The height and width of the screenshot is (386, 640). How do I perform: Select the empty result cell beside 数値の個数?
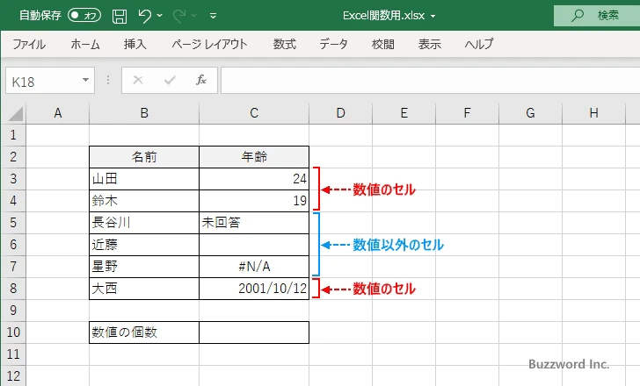click(254, 332)
